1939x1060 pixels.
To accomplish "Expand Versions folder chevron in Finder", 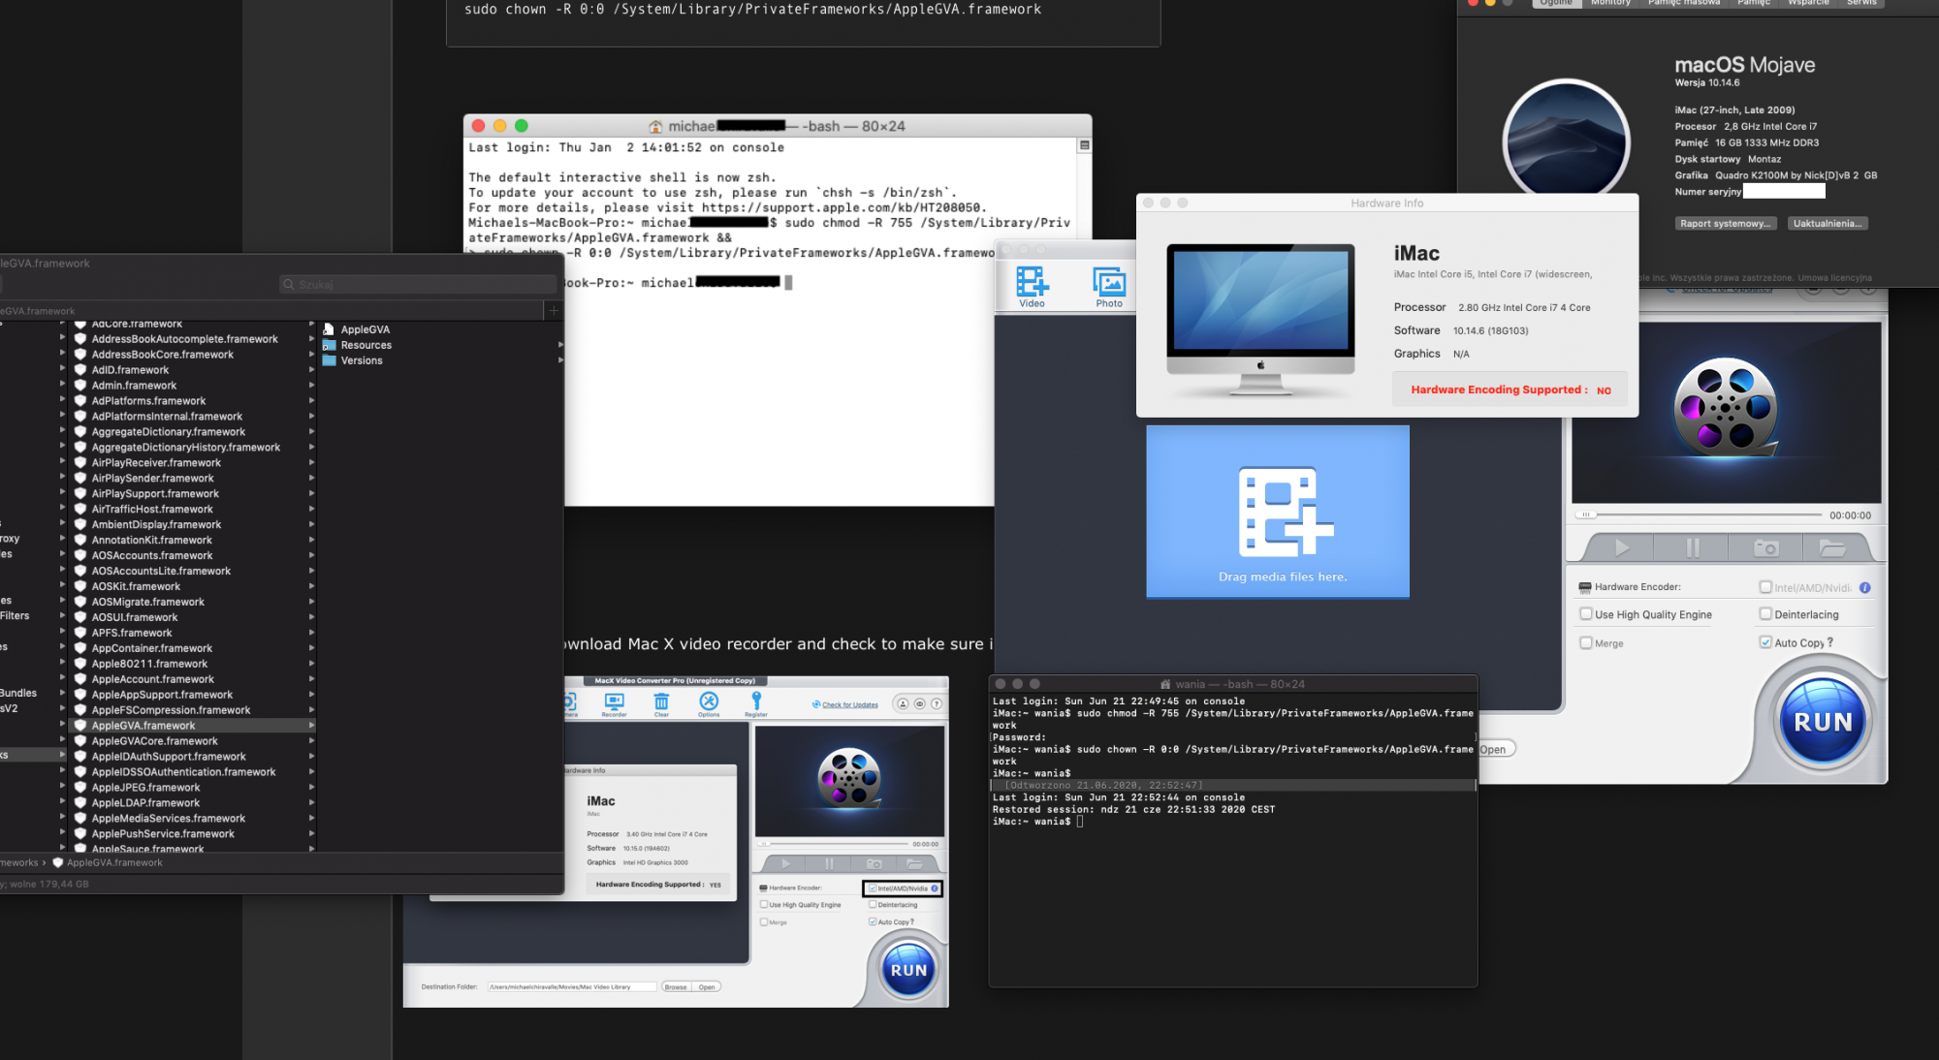I will 560,360.
